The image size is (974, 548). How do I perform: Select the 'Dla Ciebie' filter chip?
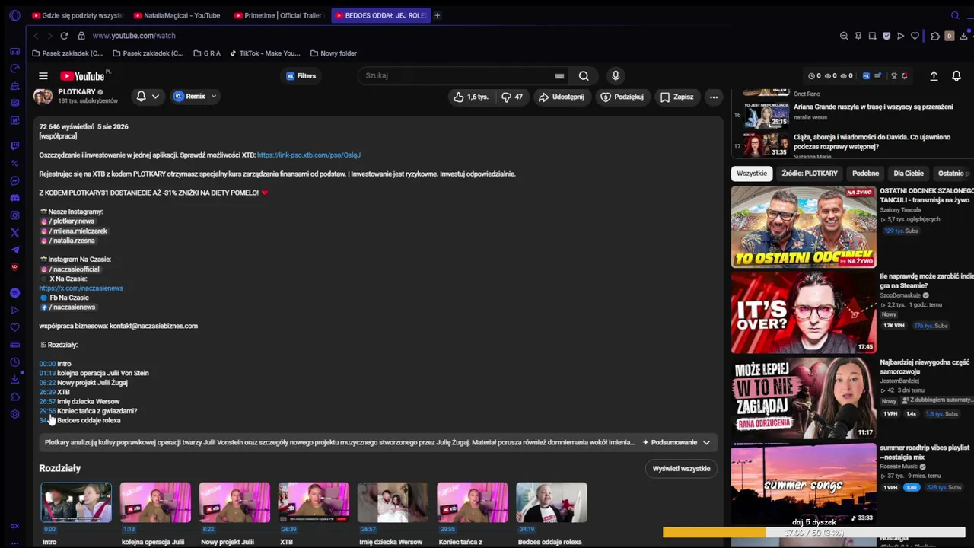tap(909, 174)
